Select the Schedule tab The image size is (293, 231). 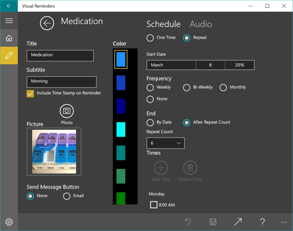[163, 24]
